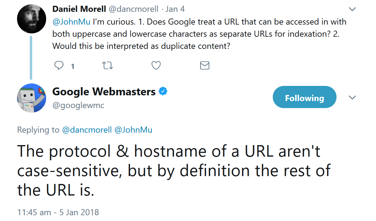This screenshot has width=376, height=221.
Task: Click the reply count beside the speech bubble icon
Action: (73, 66)
